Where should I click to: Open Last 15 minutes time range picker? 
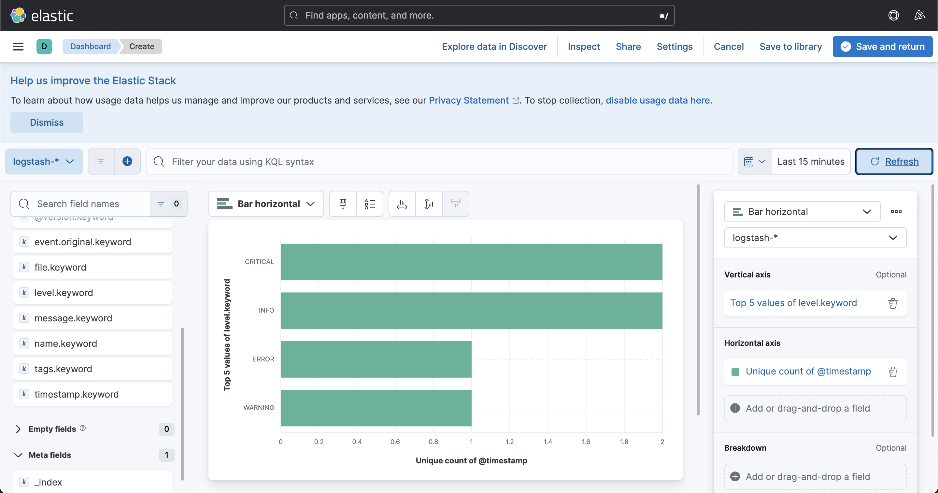(x=811, y=161)
